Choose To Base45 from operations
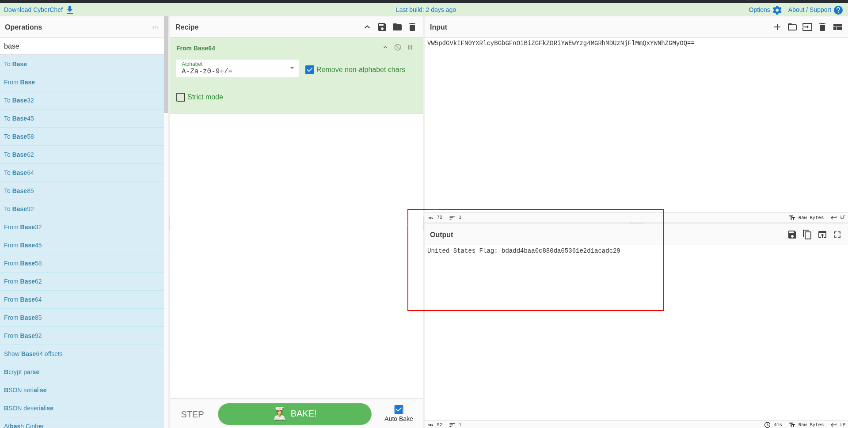The width and height of the screenshot is (848, 428). (x=82, y=118)
